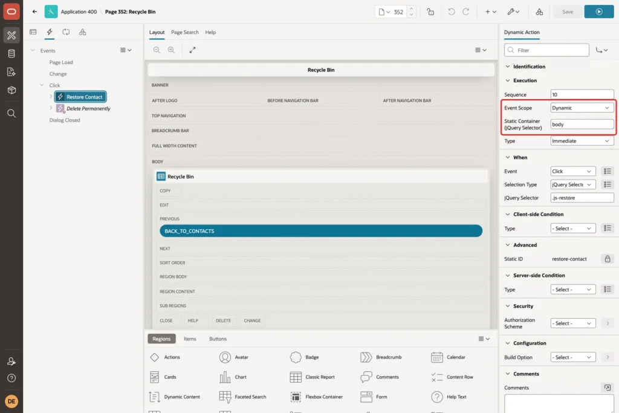Switch gallery to the Buttons tab
619x413 pixels.
pos(218,339)
